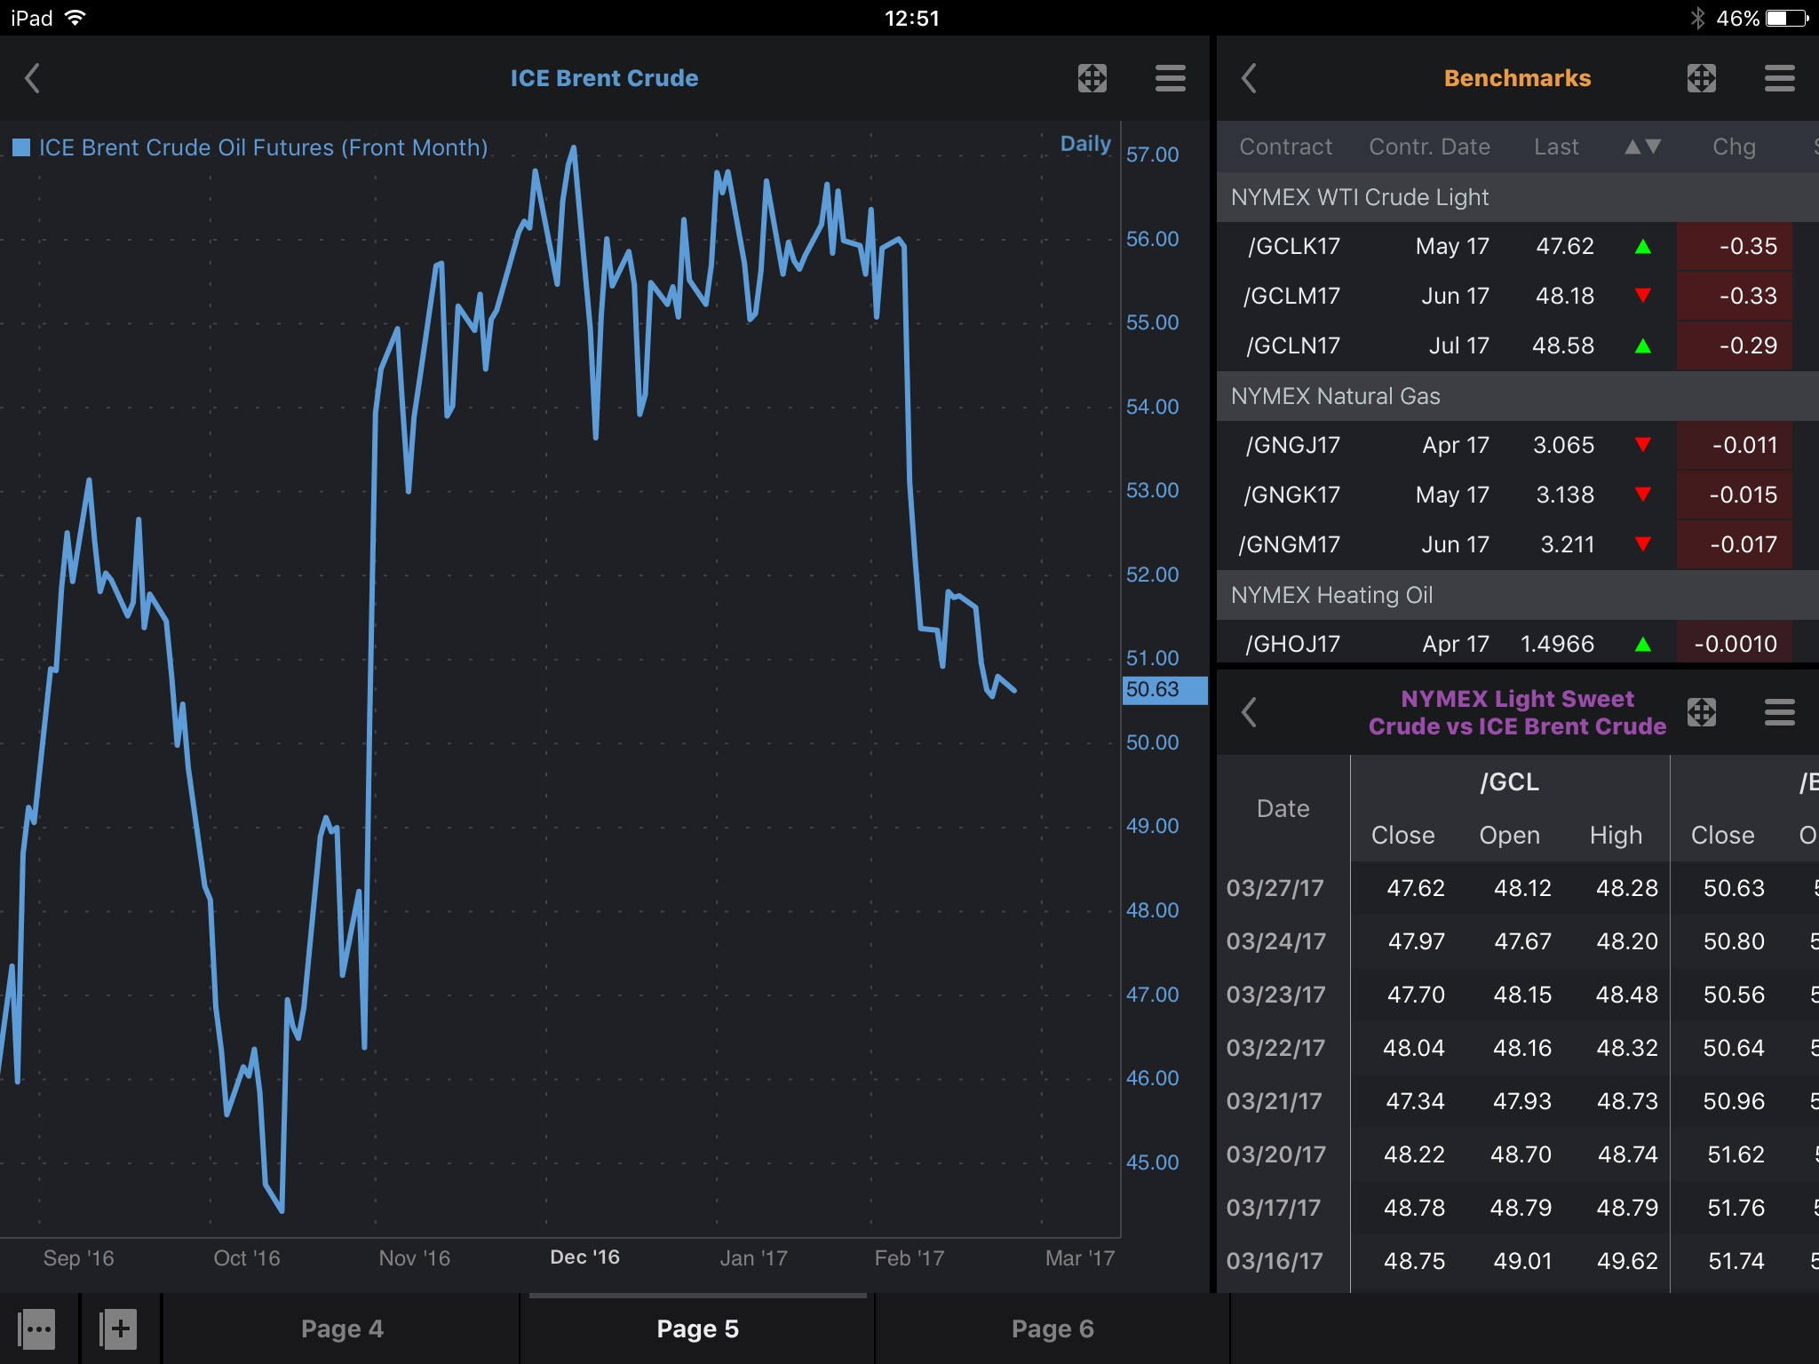Screen dimensions: 1819x1364
Task: Tap Open column header under /GCL
Action: [1509, 836]
